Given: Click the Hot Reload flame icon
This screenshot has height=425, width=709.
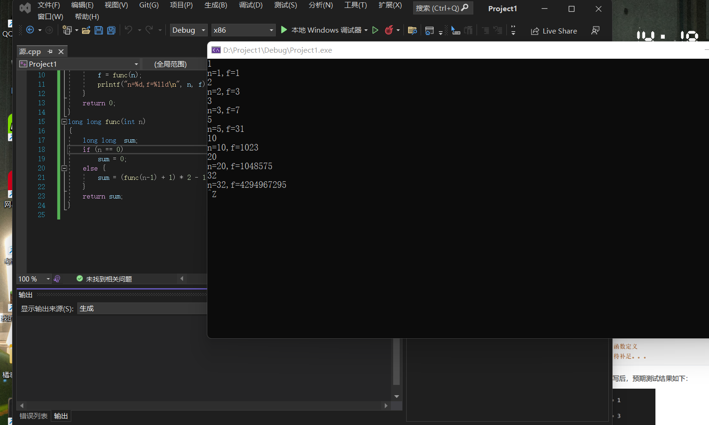Looking at the screenshot, I should [x=389, y=30].
